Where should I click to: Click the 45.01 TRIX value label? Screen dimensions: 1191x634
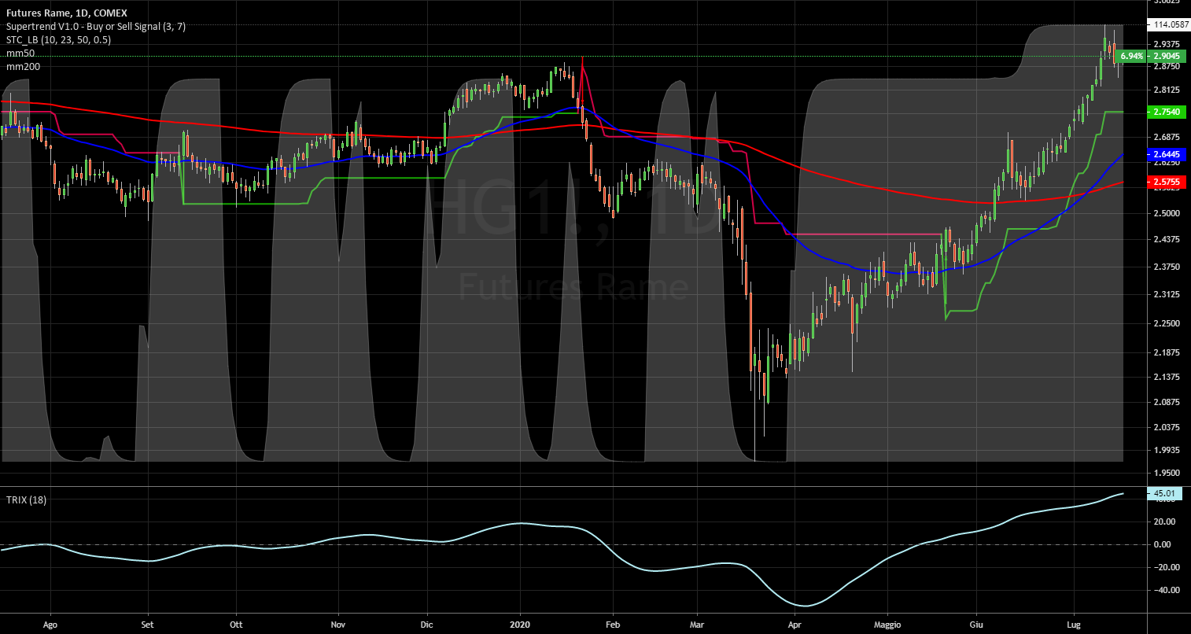click(1164, 493)
